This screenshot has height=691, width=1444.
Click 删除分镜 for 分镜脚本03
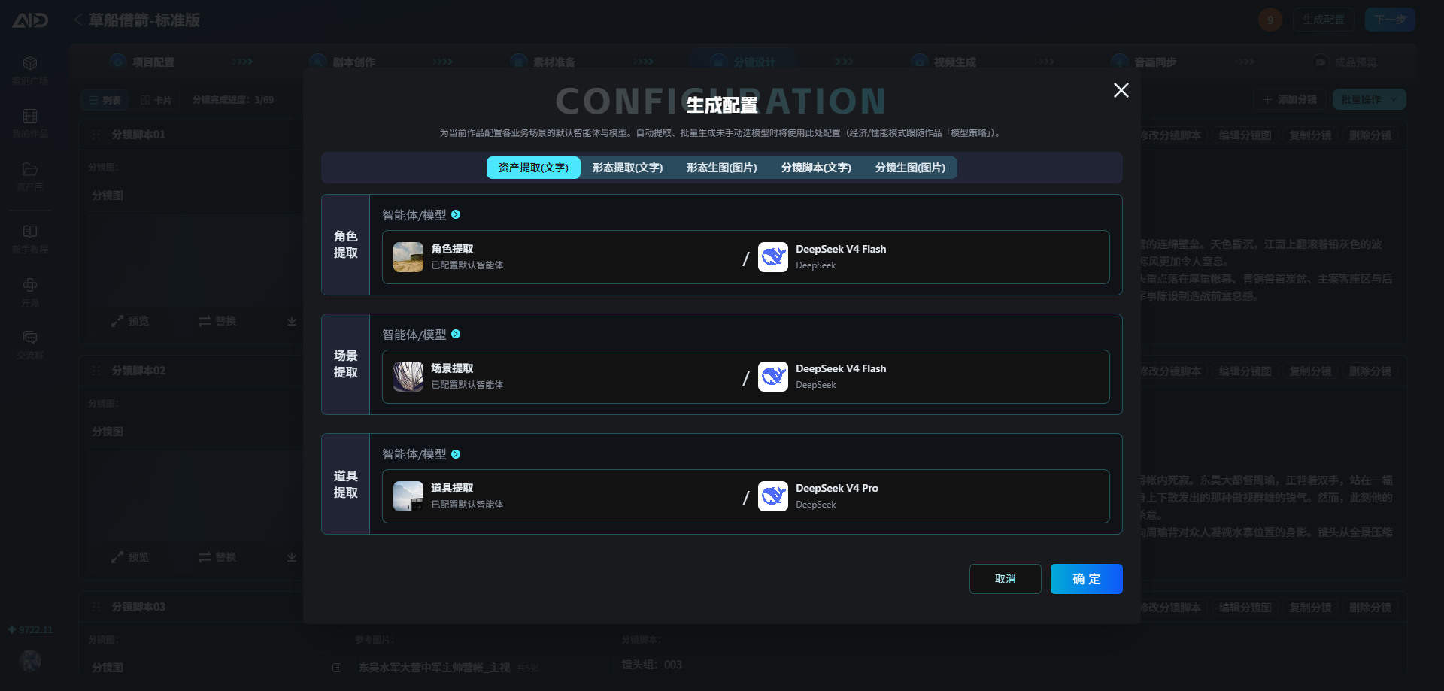pos(1370,608)
